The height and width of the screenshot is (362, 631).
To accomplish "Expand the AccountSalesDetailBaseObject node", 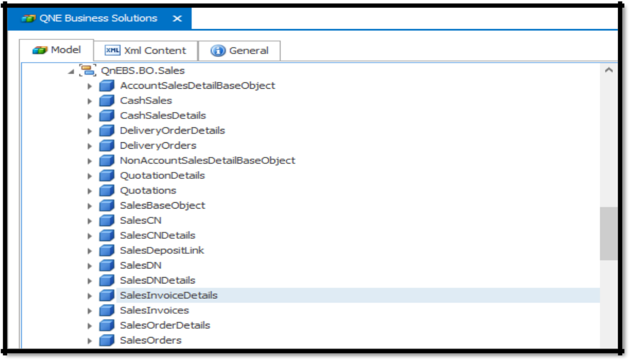I will 90,86.
